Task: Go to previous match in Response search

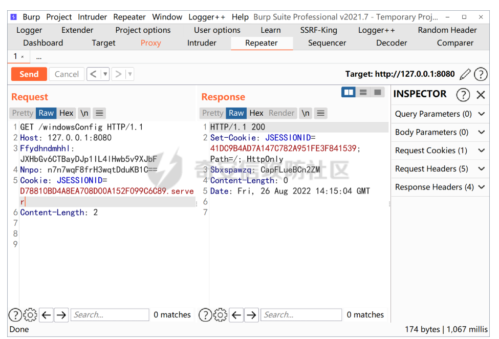Action: (x=236, y=315)
